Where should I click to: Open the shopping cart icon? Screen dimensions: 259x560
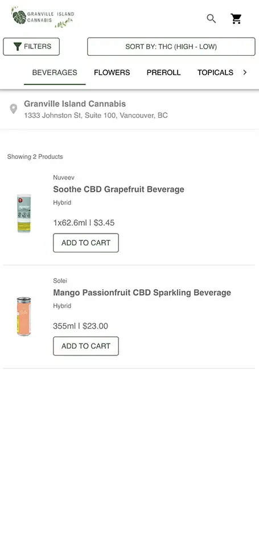pos(236,19)
